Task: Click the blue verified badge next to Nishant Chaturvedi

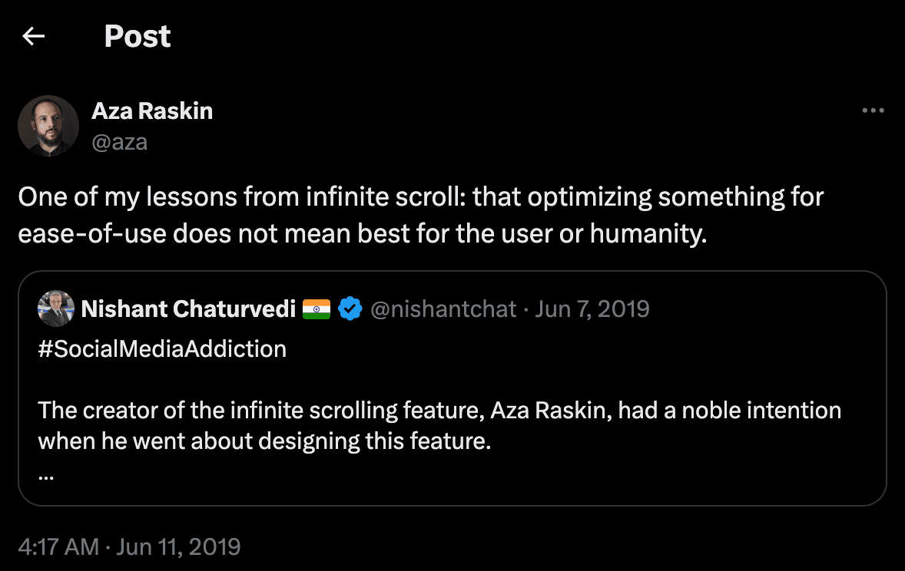Action: [x=350, y=309]
